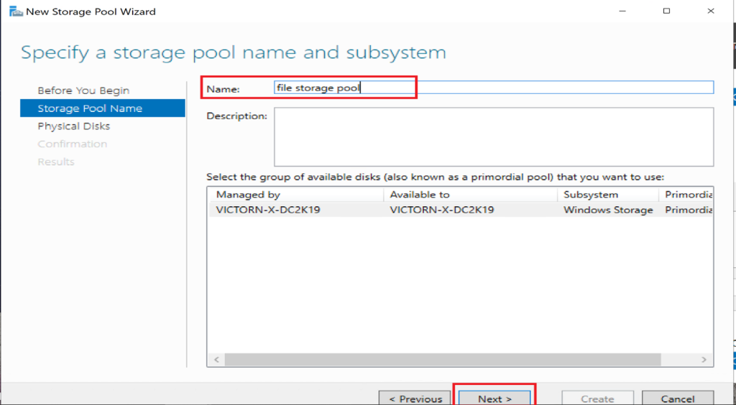Click the left arrow of horizontal scrollbar
This screenshot has height=405, width=736.
click(x=215, y=360)
